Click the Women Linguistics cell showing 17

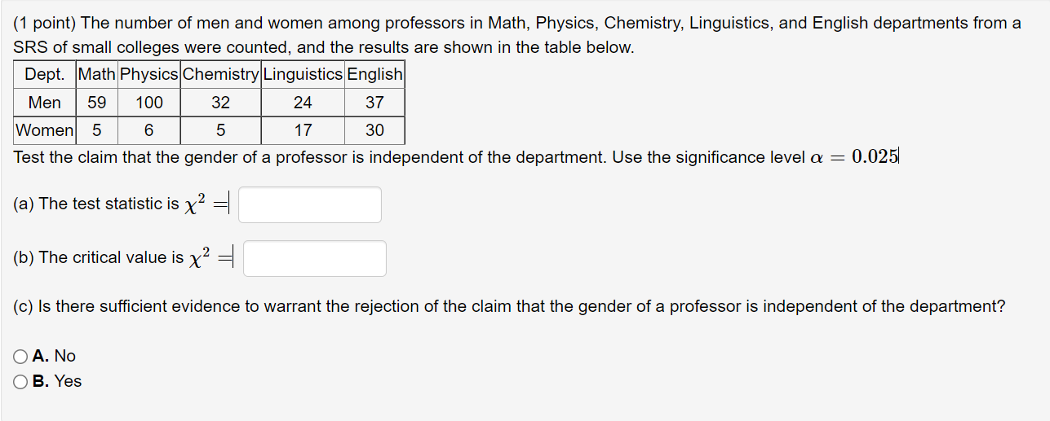click(x=303, y=130)
